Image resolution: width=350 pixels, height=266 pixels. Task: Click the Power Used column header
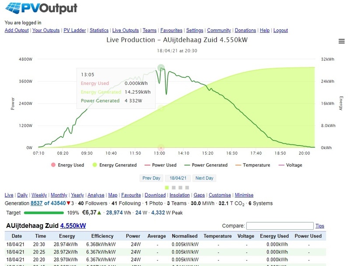click(308, 236)
